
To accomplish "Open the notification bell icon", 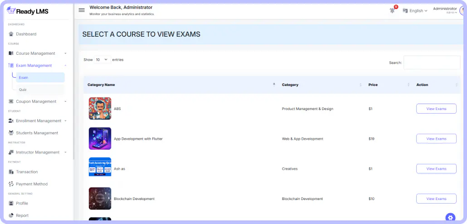I will click(x=392, y=10).
